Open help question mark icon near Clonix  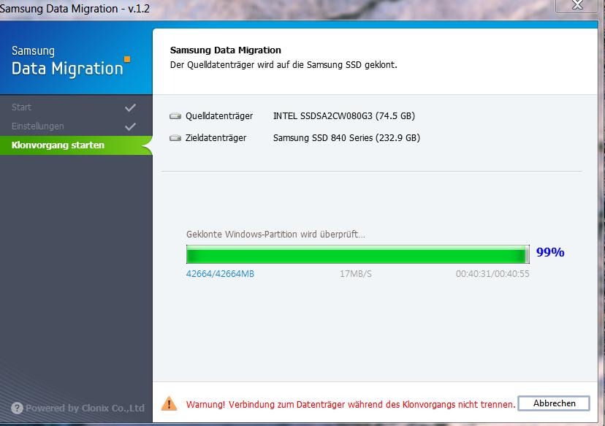pyautogui.click(x=17, y=408)
